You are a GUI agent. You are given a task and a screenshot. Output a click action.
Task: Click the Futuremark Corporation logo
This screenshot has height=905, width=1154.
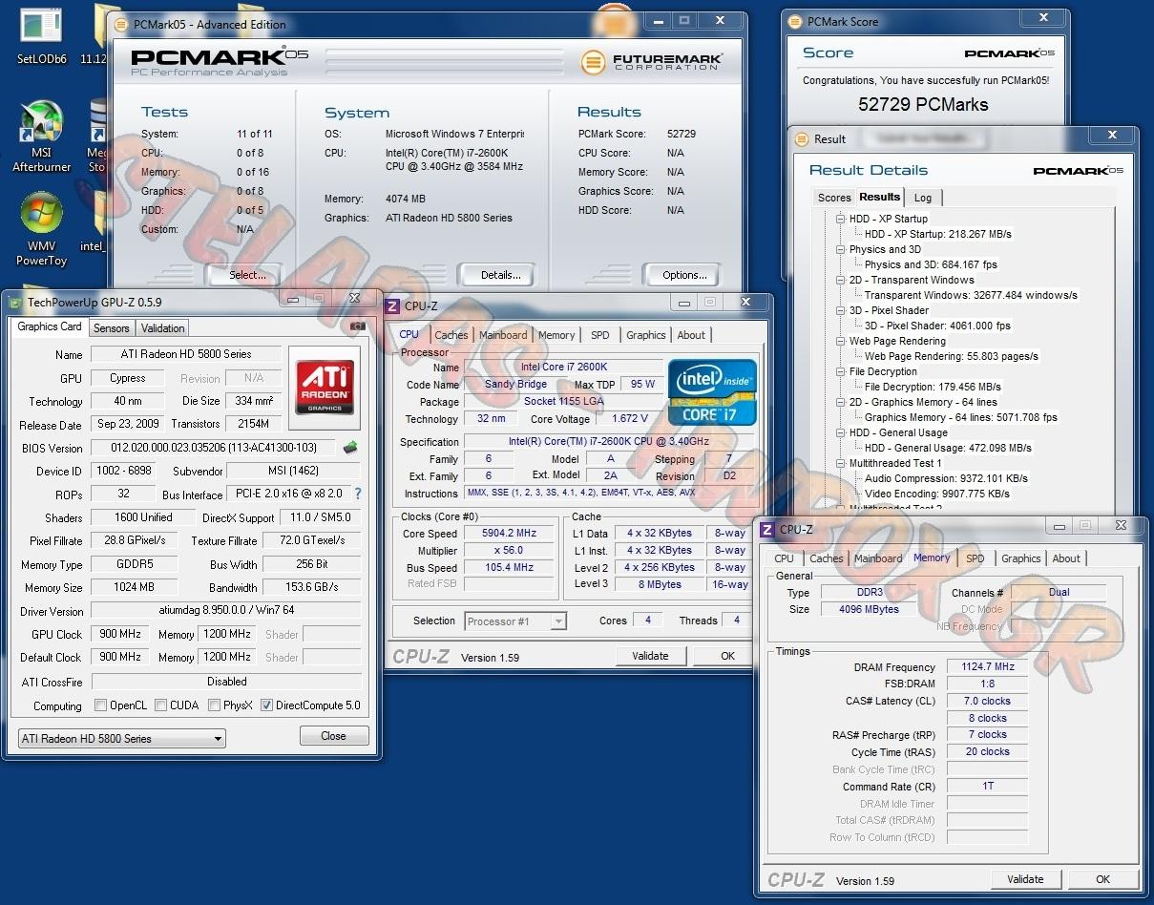[x=651, y=63]
